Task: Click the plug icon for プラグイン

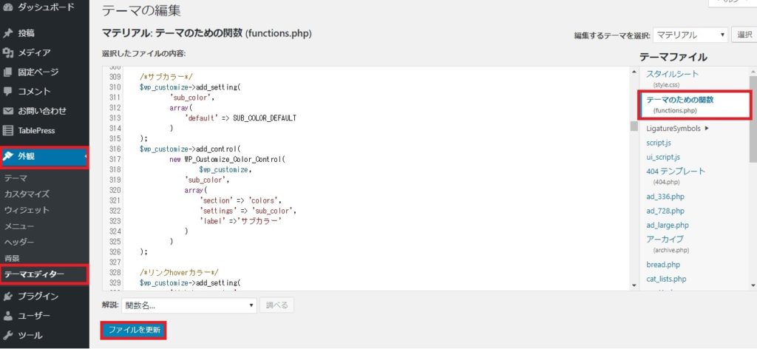Action: click(x=7, y=297)
